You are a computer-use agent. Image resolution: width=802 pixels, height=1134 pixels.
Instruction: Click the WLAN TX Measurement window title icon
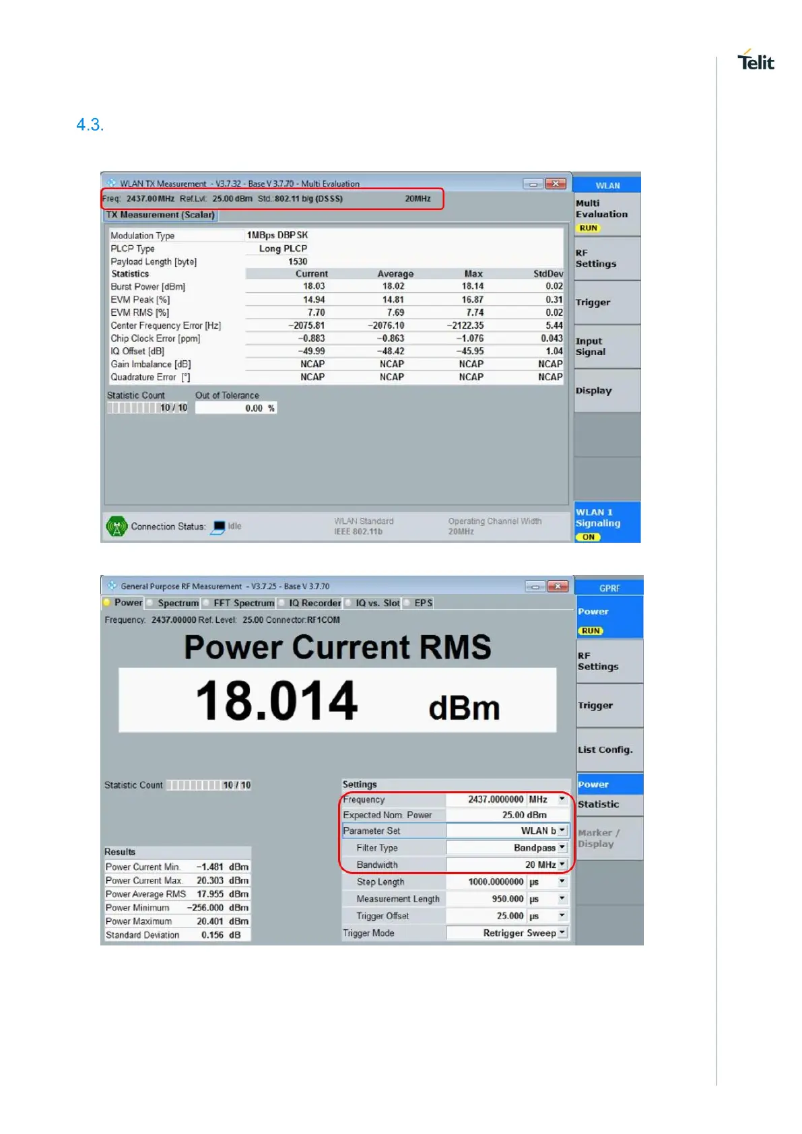tap(112, 182)
